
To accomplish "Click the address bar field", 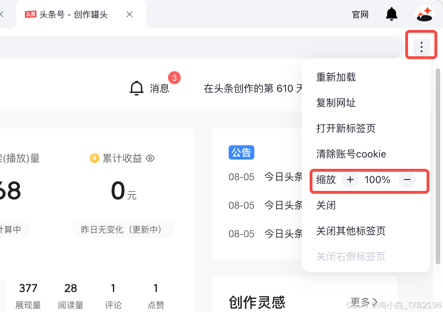I will point(202,47).
